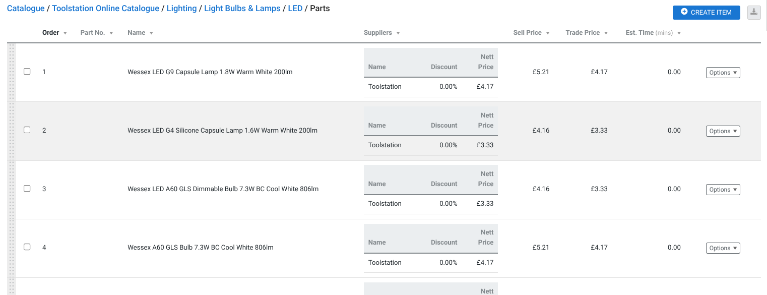Click the drag handle for row 1
The width and height of the screenshot is (767, 295).
tap(13, 72)
